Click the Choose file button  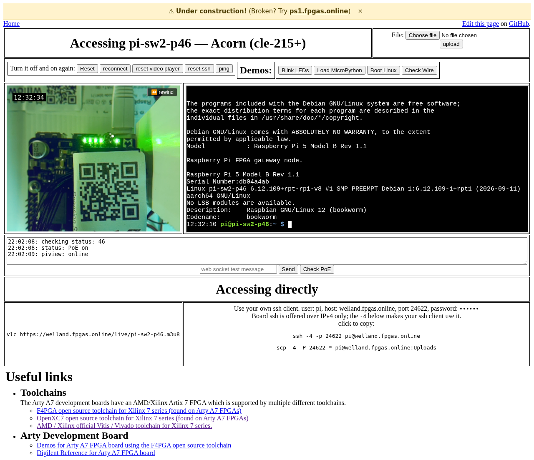pyautogui.click(x=423, y=35)
